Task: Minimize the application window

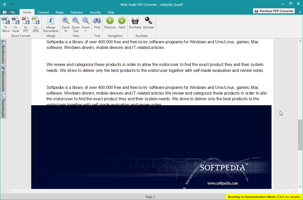Action: coord(283,4)
